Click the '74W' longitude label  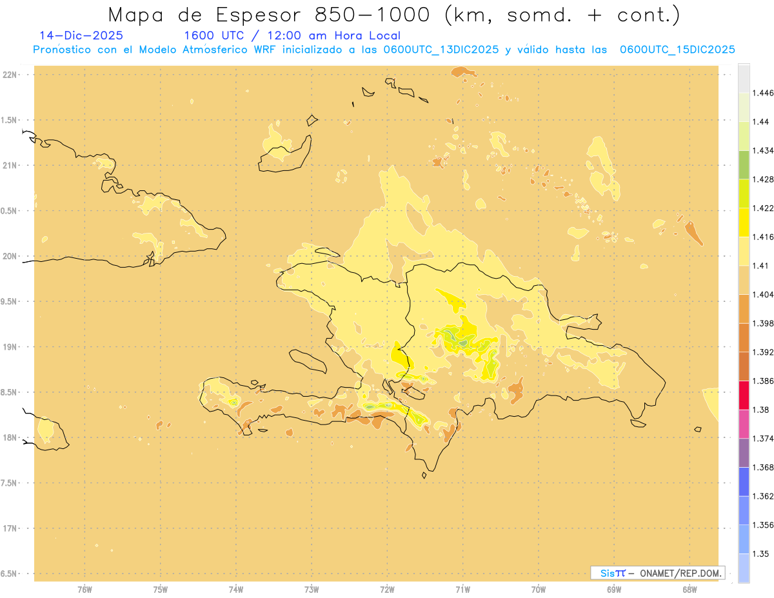(236, 589)
